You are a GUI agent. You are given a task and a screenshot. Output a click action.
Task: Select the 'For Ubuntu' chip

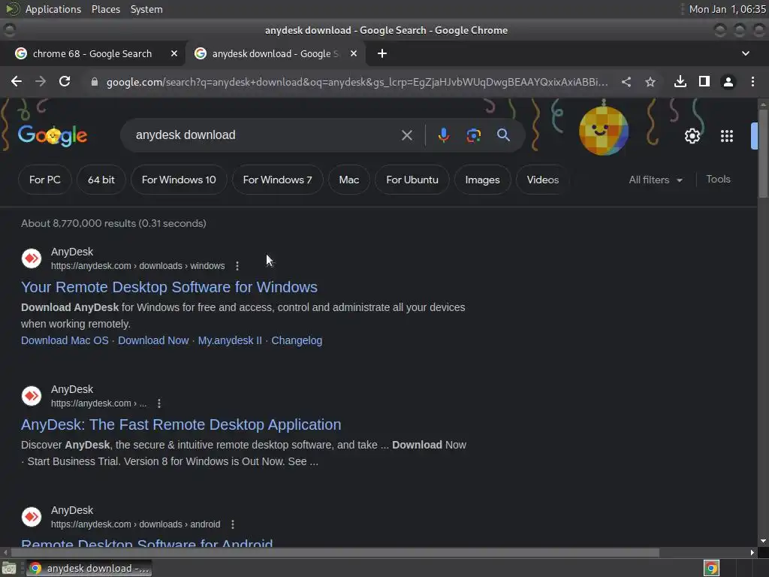point(412,180)
